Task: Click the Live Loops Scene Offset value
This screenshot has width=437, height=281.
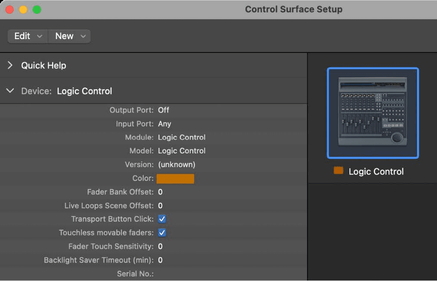Action: [x=160, y=206]
